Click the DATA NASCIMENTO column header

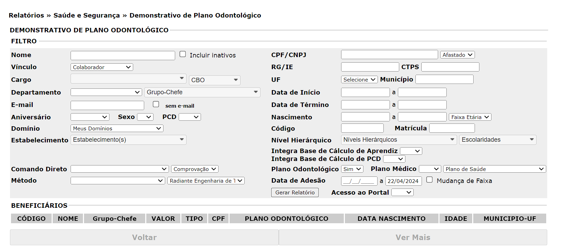(391, 218)
